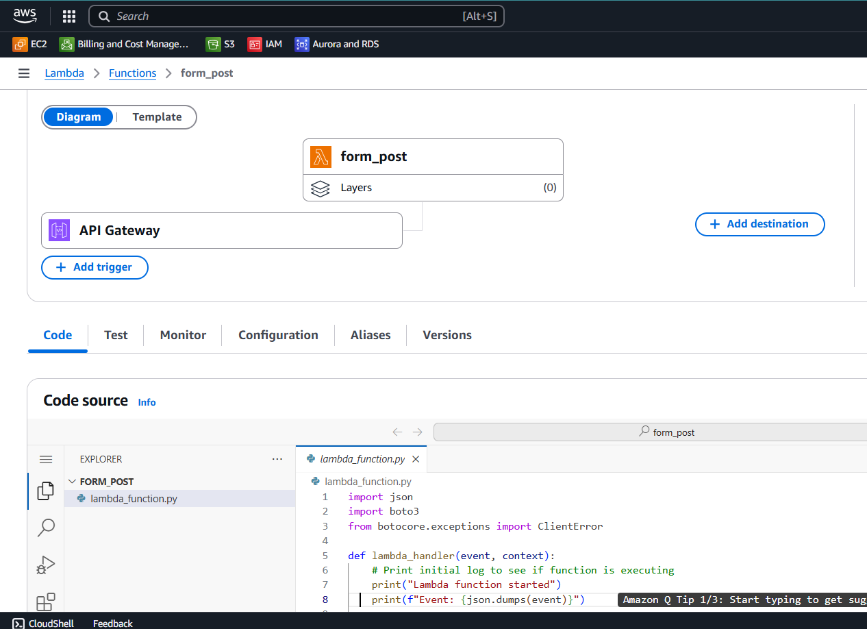
Task: Select the form_post function box title
Action: (373, 157)
